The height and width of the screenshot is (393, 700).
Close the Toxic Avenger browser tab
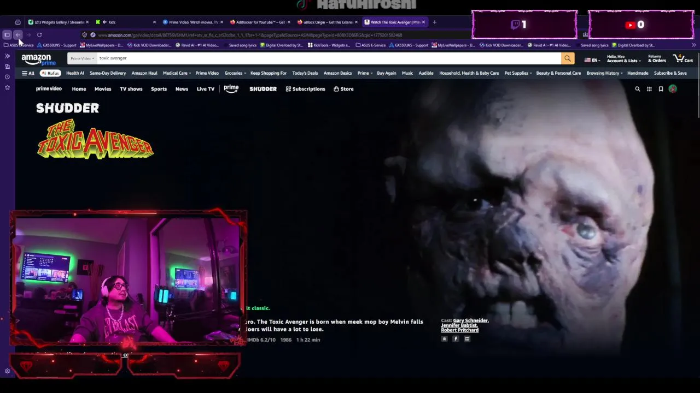coord(423,22)
